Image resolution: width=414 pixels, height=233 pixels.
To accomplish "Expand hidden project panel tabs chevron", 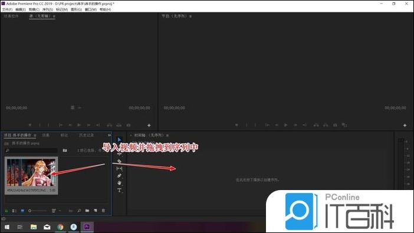I will (x=109, y=135).
